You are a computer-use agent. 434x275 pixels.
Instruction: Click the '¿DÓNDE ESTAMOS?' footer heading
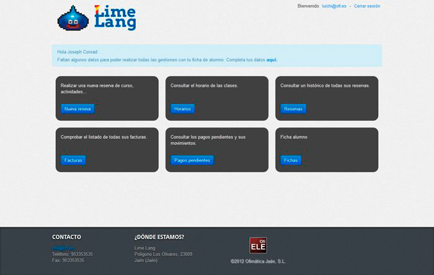[159, 237]
